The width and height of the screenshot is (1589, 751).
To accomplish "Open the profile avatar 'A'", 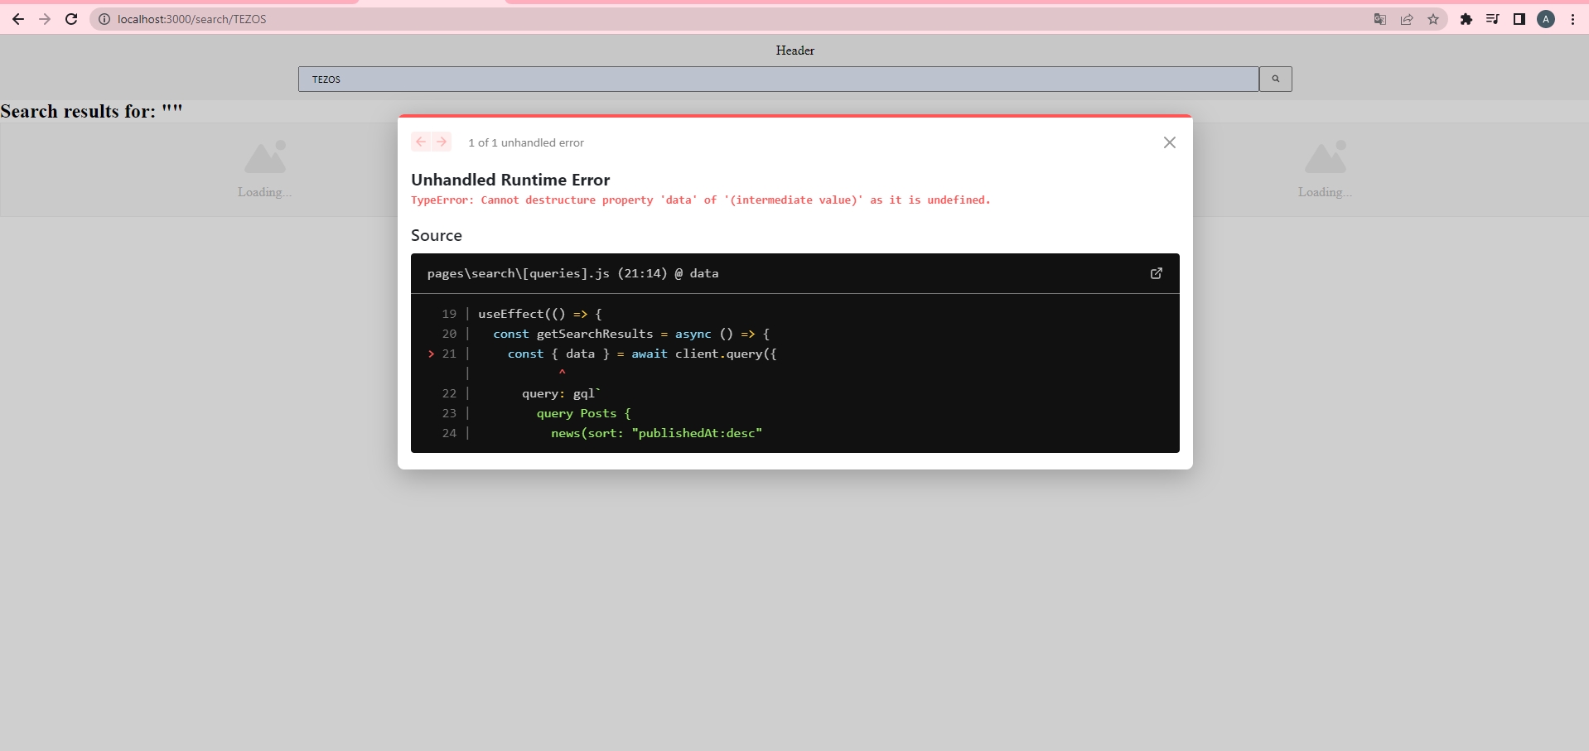I will (x=1546, y=19).
